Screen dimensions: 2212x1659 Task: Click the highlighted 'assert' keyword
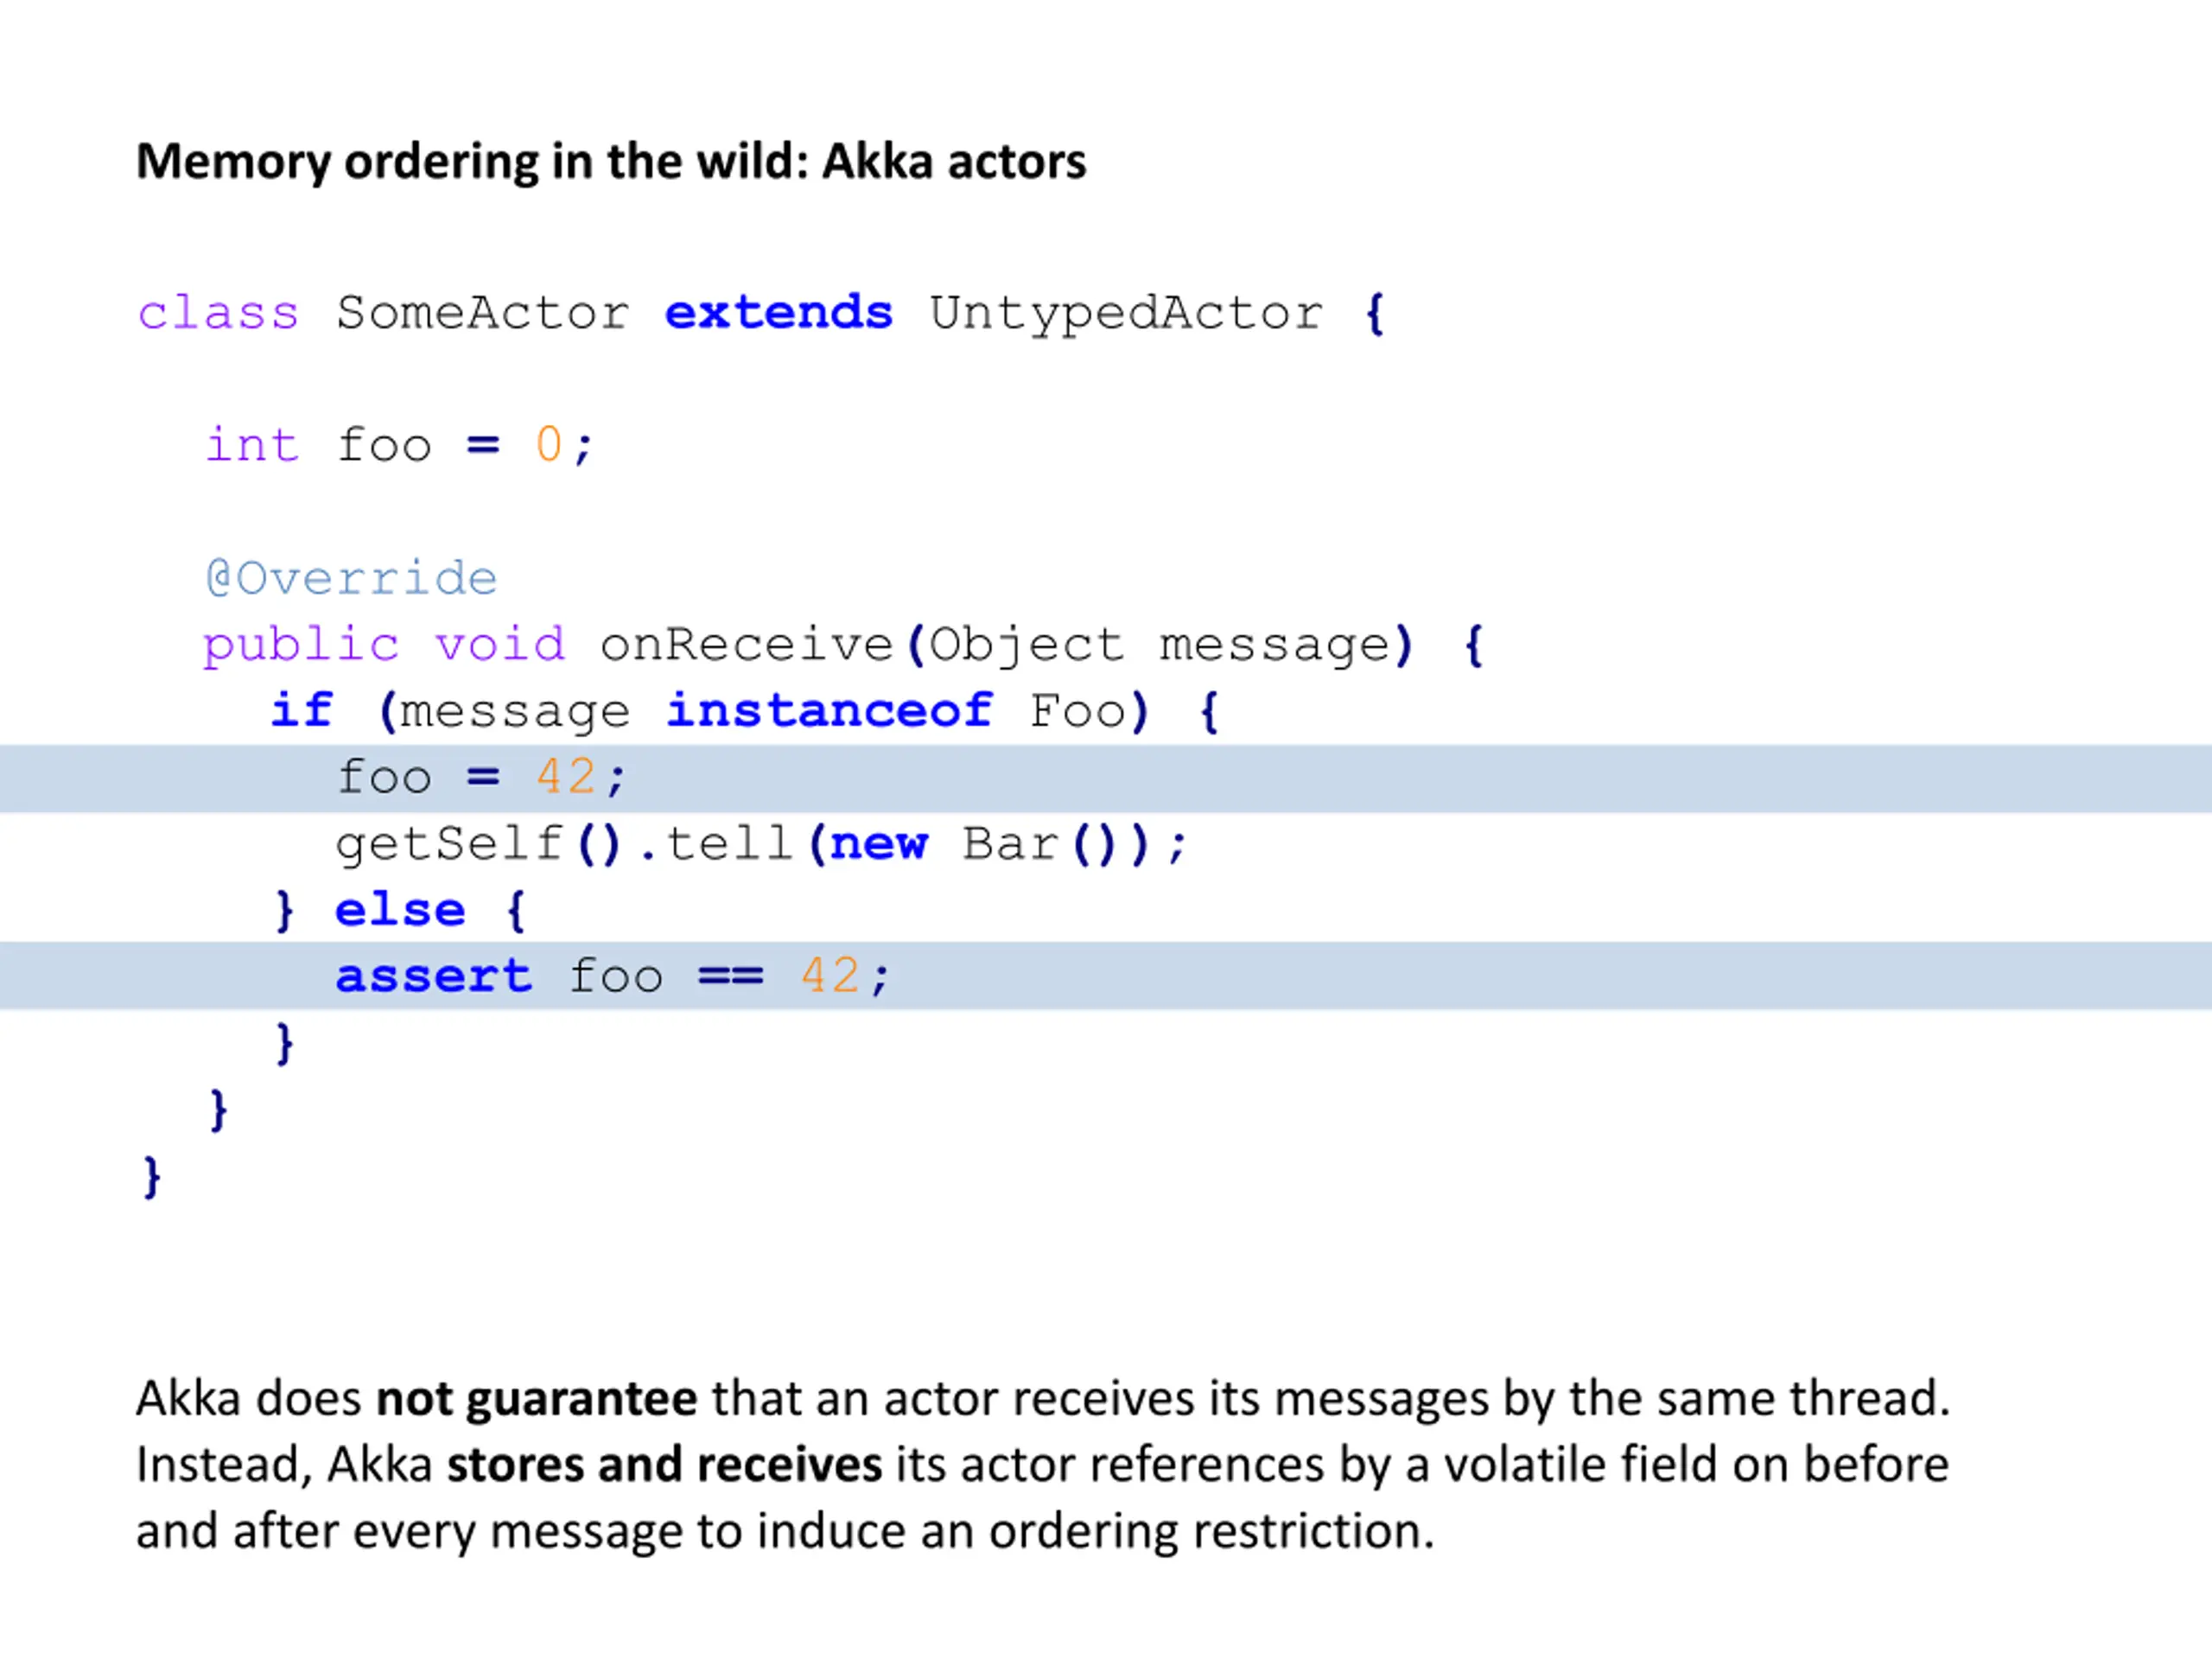pos(433,976)
